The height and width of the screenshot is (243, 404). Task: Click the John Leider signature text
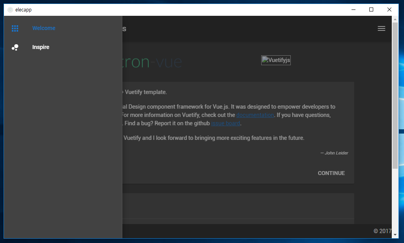[334, 153]
